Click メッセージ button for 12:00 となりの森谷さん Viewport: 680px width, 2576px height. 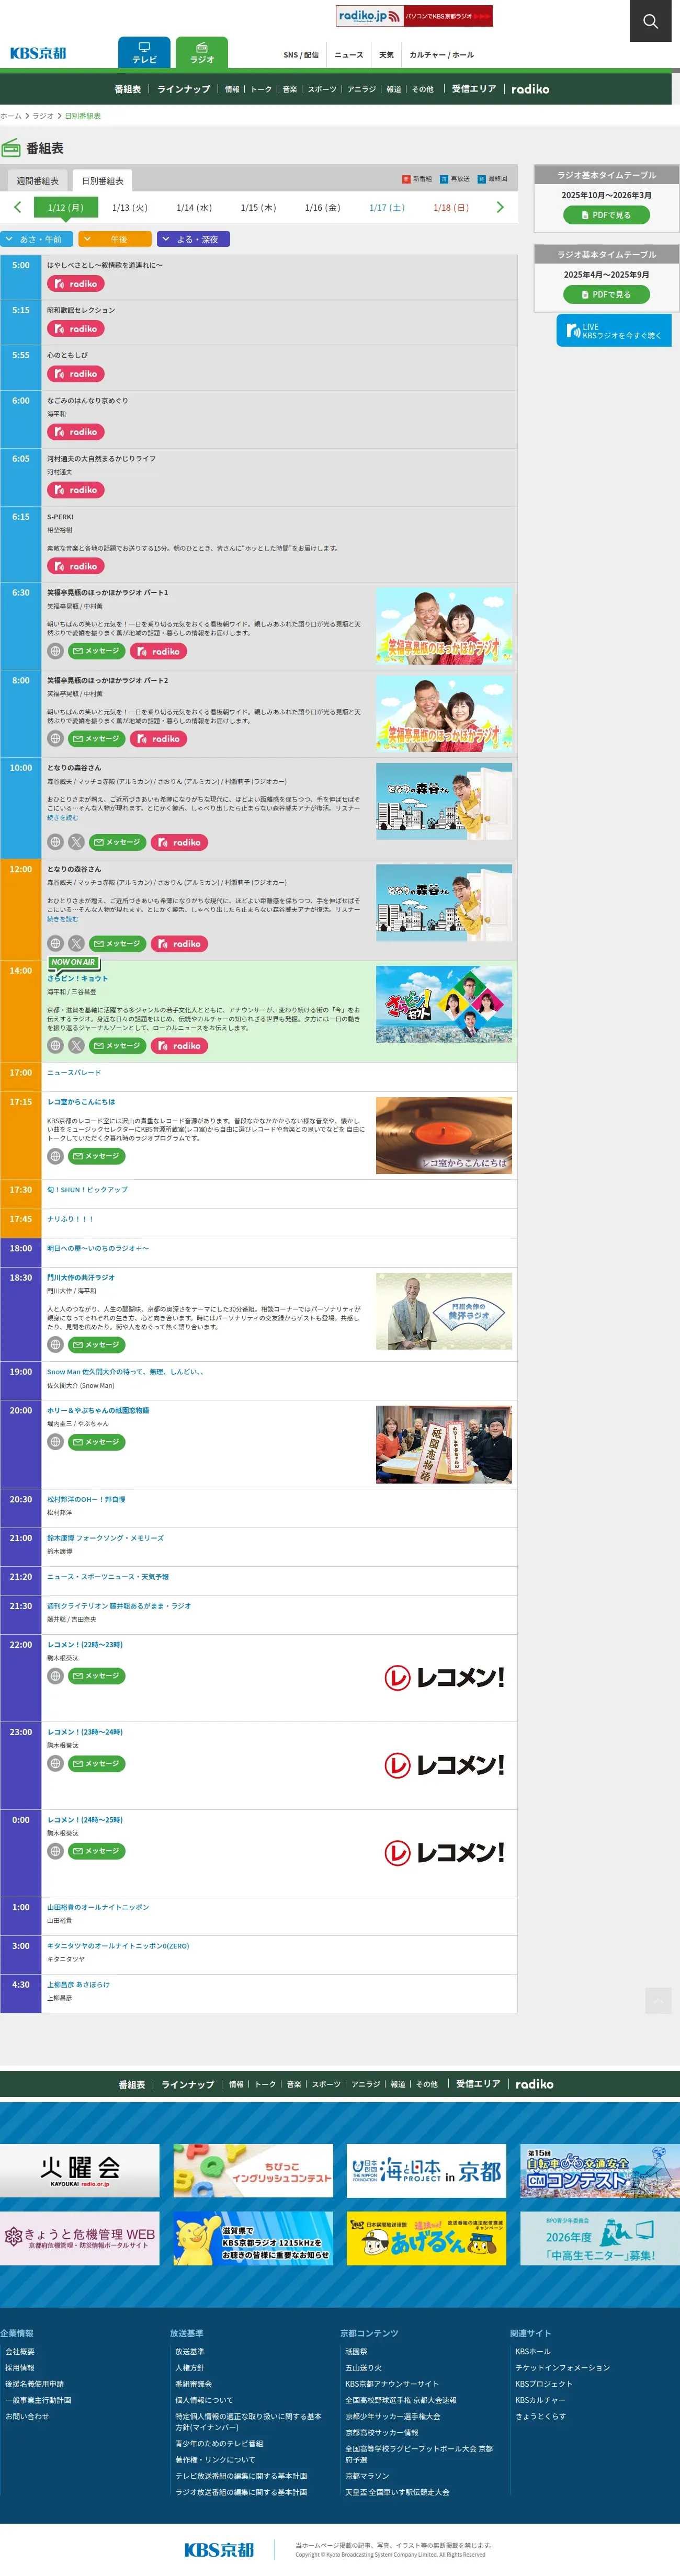(118, 944)
